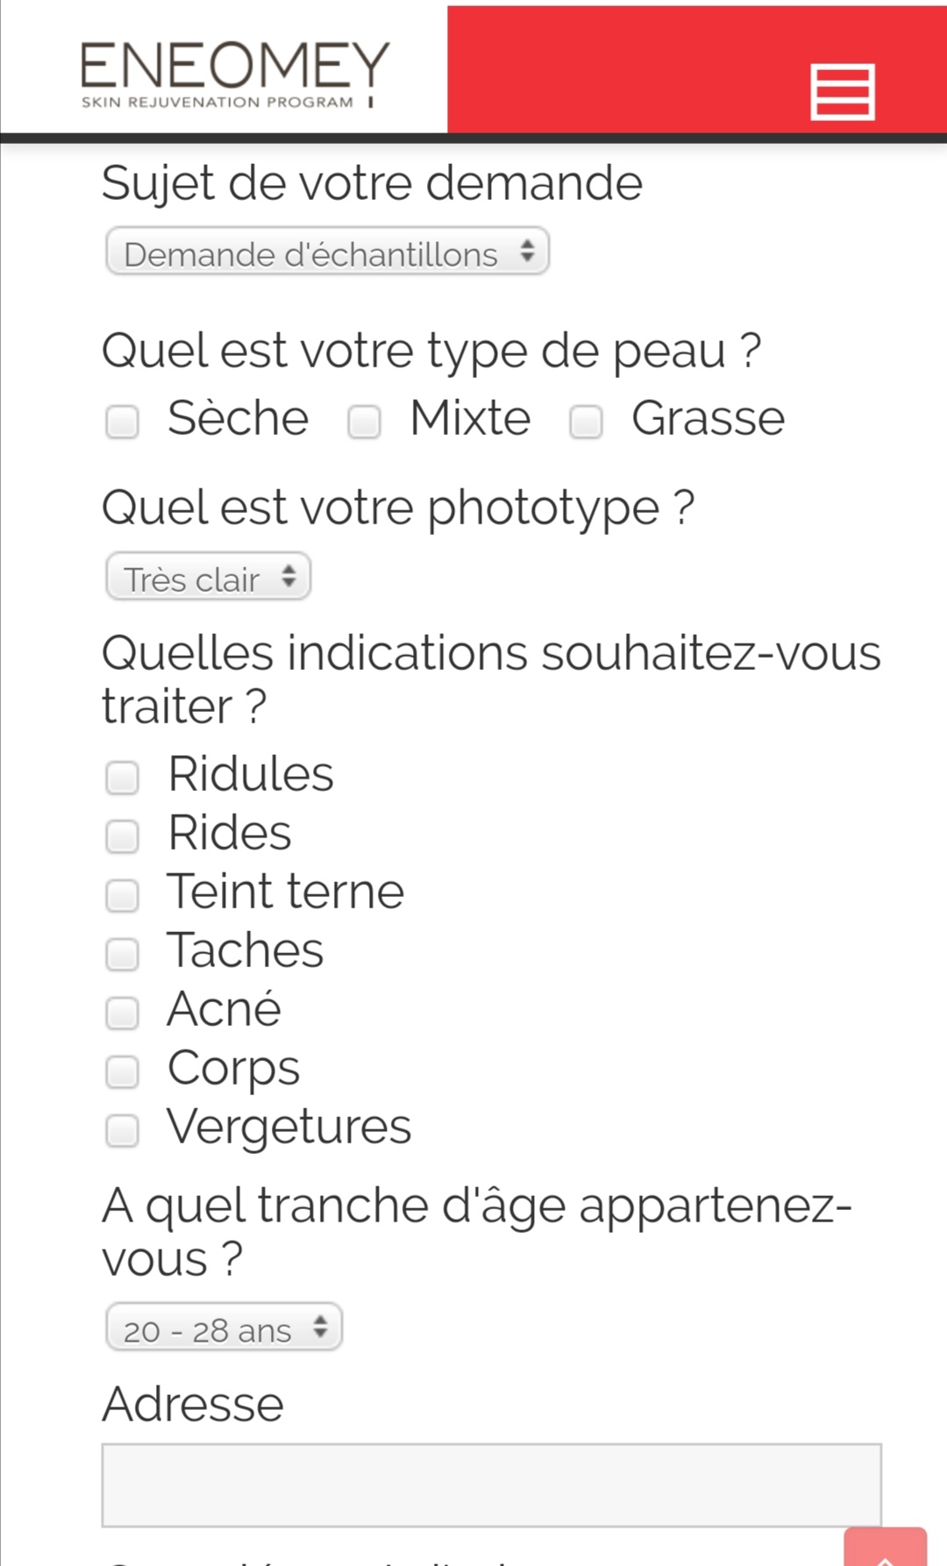Viewport: 947px width, 1566px height.
Task: Click the Teint terne label text
Action: [286, 892]
